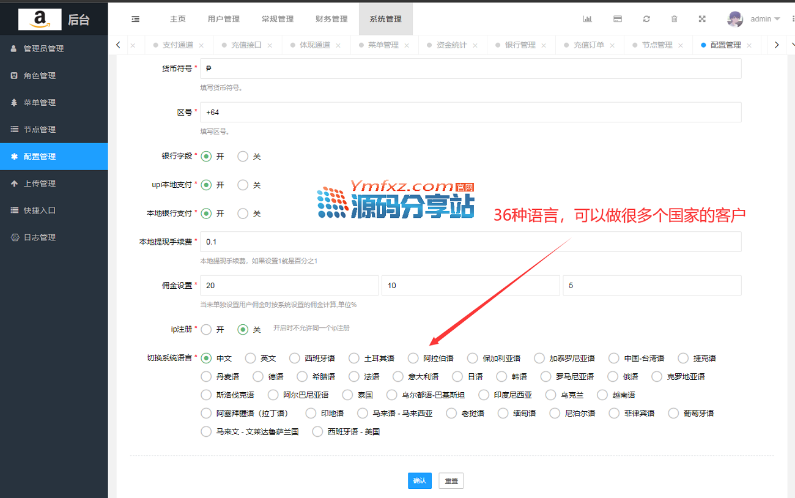Image resolution: width=795 pixels, height=498 pixels.
Task: Switch to the 充值订单 tab
Action: point(588,45)
